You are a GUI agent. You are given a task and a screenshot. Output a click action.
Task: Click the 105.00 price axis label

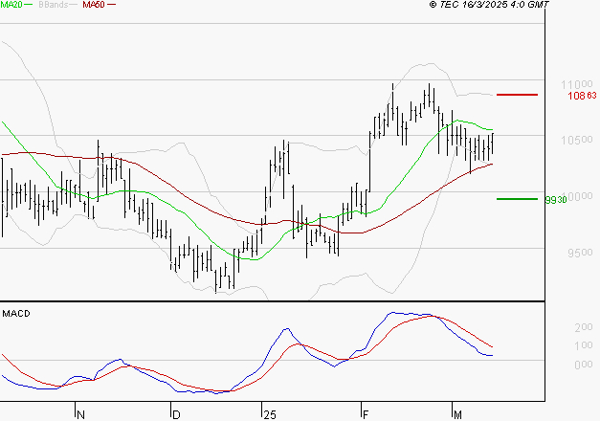pos(577,140)
